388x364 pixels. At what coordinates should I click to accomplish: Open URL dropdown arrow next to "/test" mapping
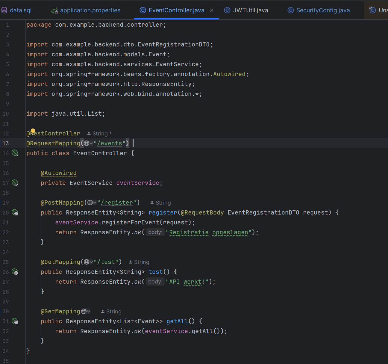click(x=91, y=262)
